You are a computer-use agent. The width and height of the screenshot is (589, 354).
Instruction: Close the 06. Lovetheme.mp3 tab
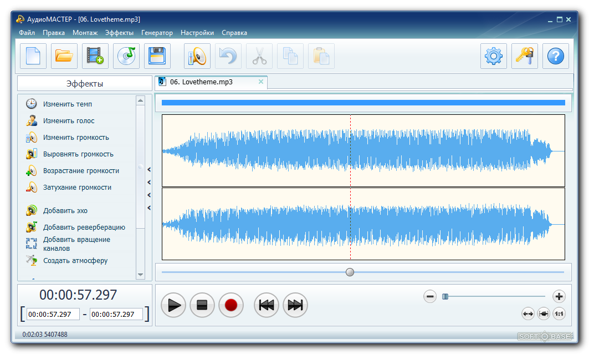coord(260,82)
